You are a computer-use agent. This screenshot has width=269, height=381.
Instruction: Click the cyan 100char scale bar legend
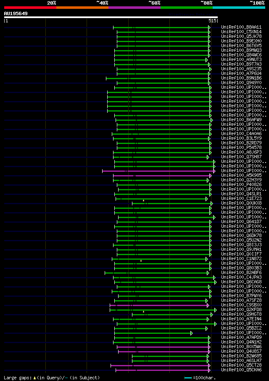[x=188, y=378]
